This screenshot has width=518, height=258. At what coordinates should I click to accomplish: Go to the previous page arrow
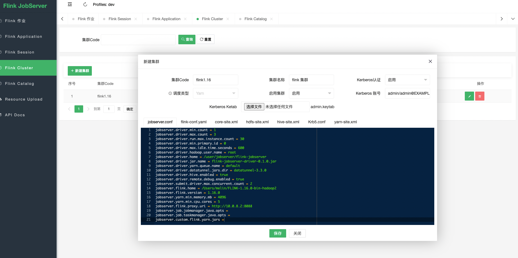click(69, 109)
